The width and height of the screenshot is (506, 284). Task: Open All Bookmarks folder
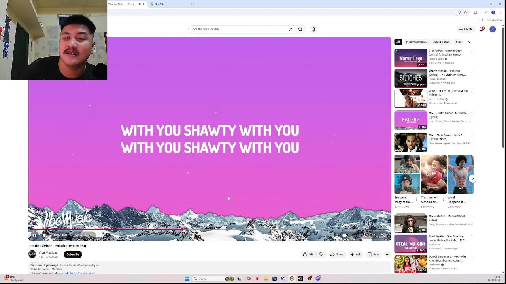pyautogui.click(x=492, y=20)
